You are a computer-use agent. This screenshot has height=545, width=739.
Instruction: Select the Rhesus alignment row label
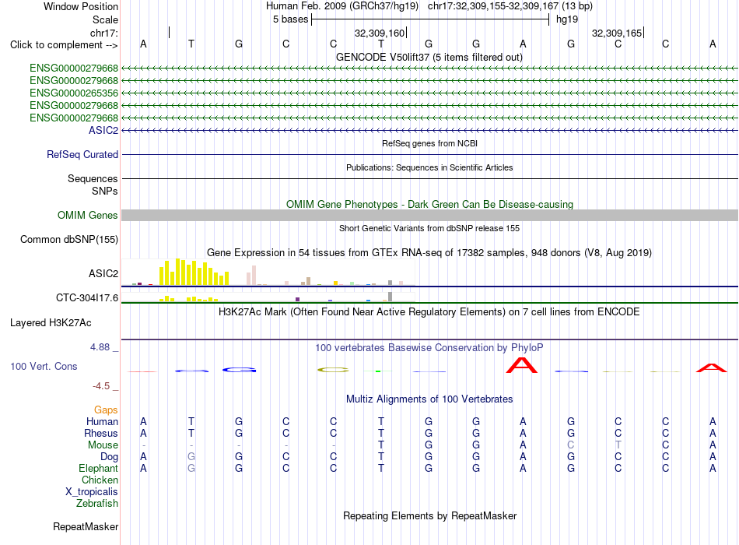pos(101,433)
